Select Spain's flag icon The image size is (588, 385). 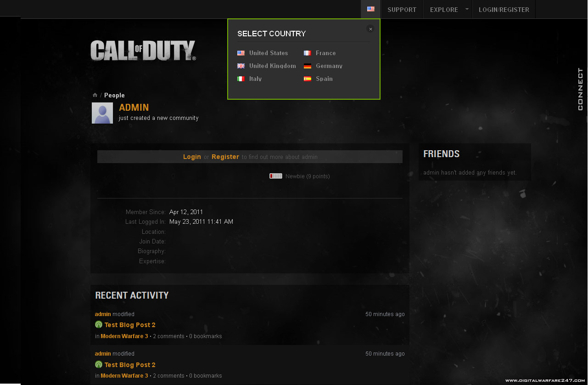pyautogui.click(x=307, y=79)
